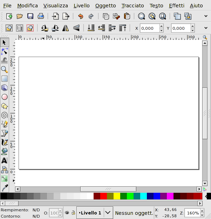The image size is (211, 219).
Task: Select the Bezier pen tool
Action: tap(5, 133)
